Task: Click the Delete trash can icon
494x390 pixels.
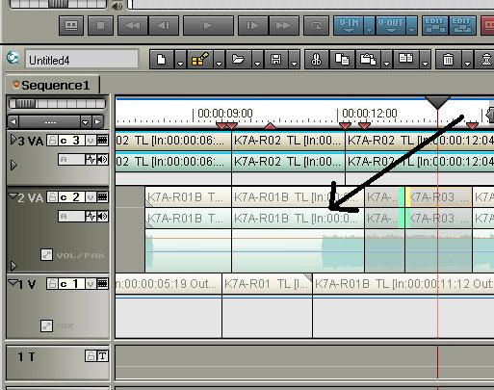Action: pos(448,60)
